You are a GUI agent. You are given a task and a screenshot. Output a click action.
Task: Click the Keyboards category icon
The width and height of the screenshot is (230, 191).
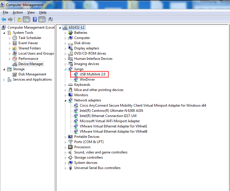tap(71, 85)
